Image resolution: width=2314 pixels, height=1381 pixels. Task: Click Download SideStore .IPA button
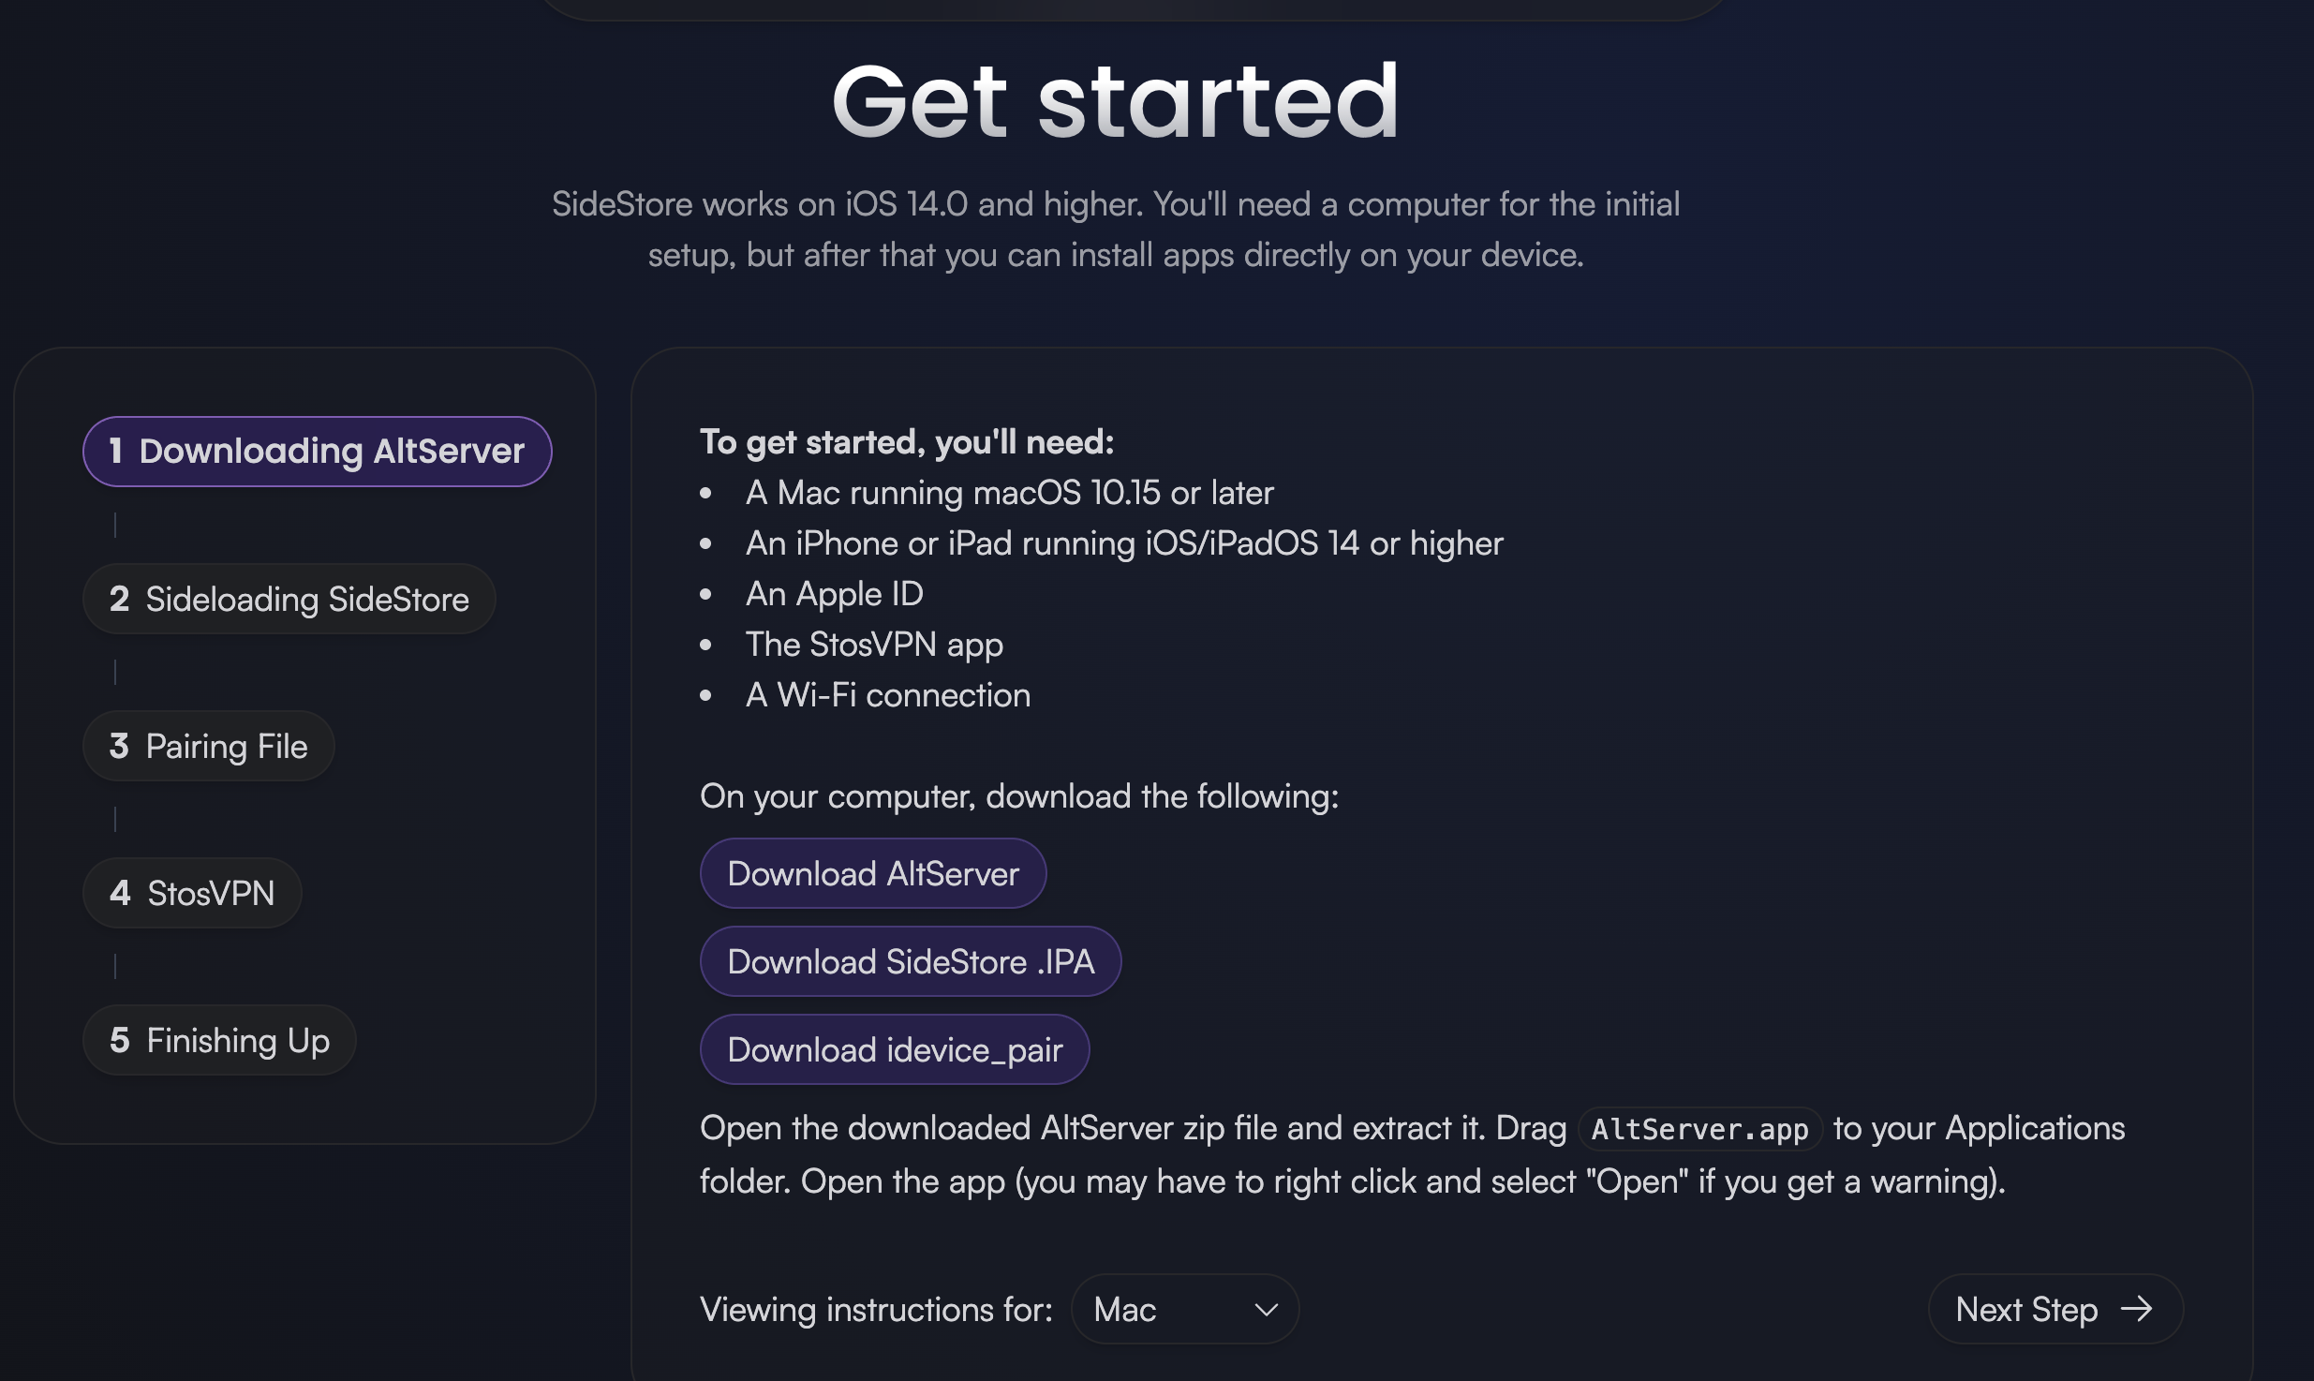(x=911, y=961)
